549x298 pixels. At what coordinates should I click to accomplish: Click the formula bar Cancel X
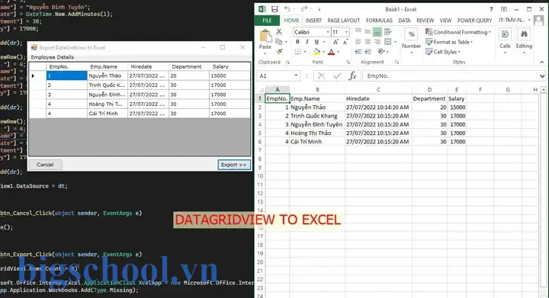click(x=322, y=75)
